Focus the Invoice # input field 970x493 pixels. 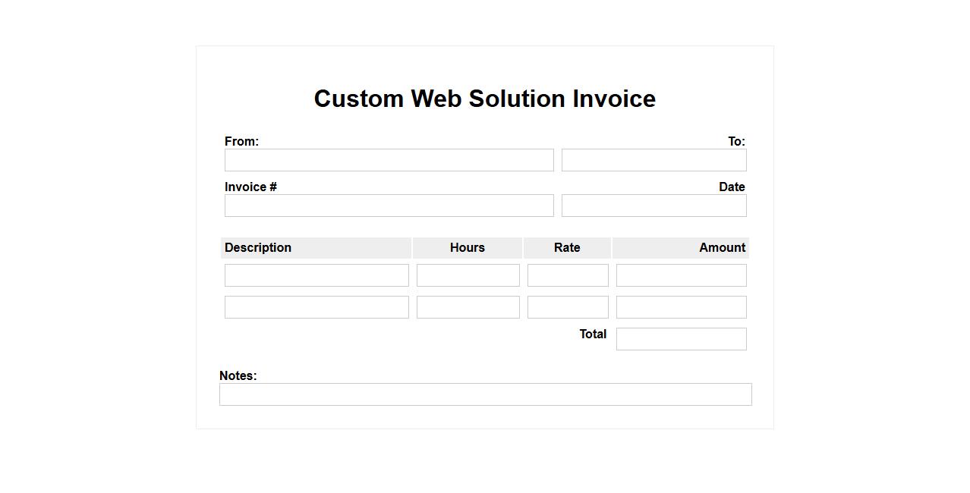389,206
